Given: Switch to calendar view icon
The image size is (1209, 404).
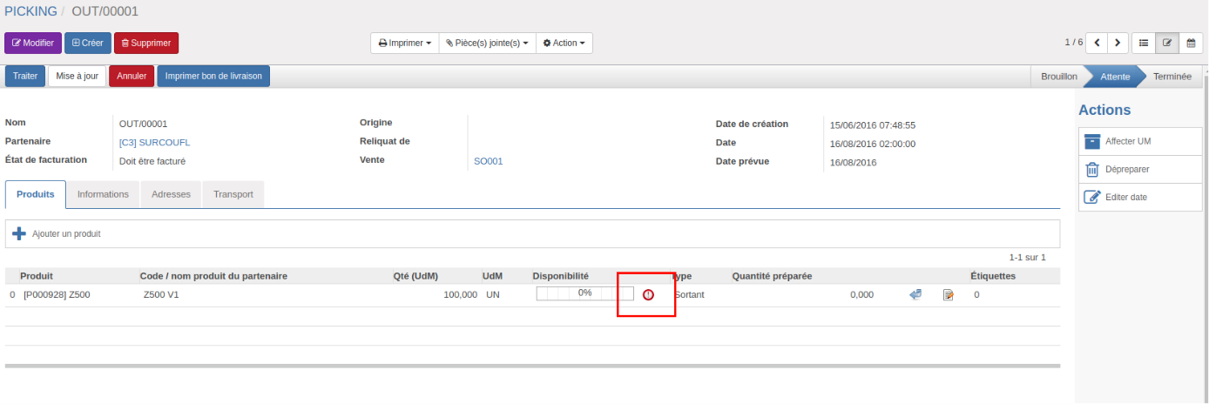Looking at the screenshot, I should [1191, 43].
